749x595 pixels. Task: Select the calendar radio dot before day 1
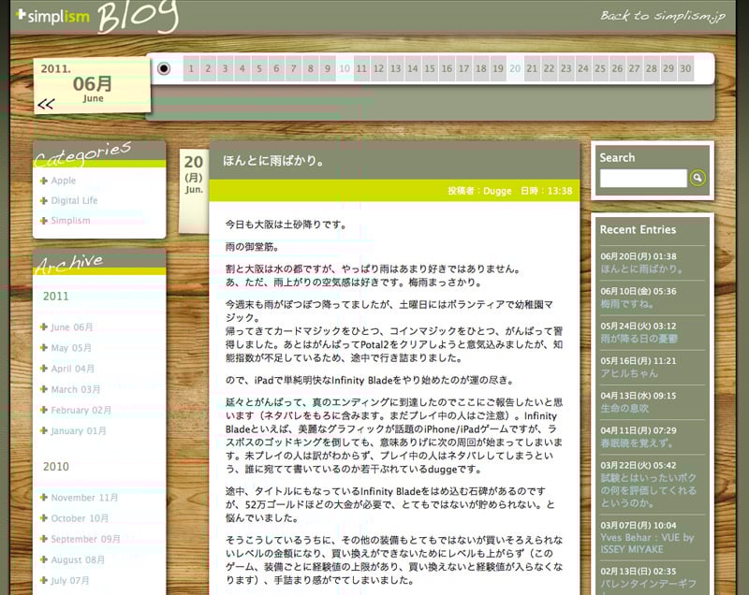165,68
